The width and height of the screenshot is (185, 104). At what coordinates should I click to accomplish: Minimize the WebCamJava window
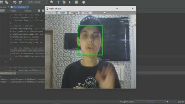click(117, 8)
